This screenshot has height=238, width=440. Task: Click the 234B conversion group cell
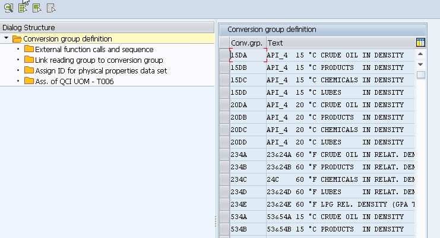pyautogui.click(x=248, y=167)
